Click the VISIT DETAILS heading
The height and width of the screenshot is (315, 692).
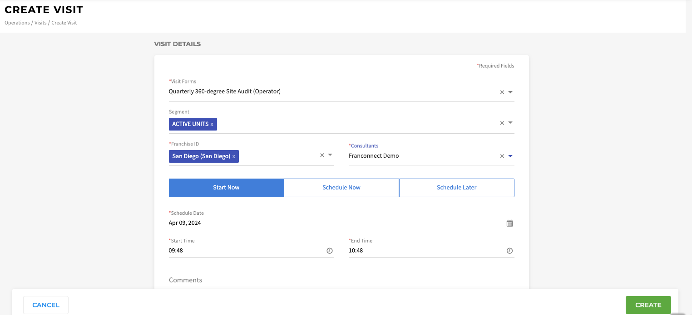(178, 44)
